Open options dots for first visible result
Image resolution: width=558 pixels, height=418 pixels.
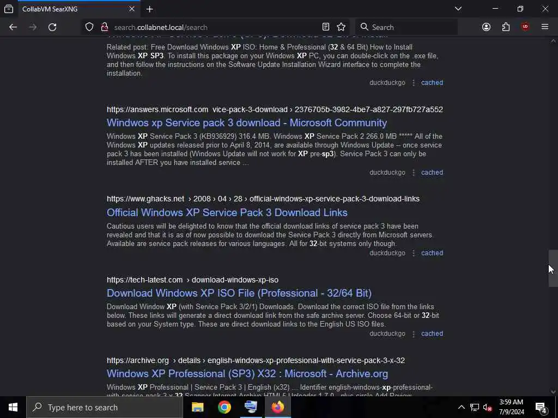[414, 83]
